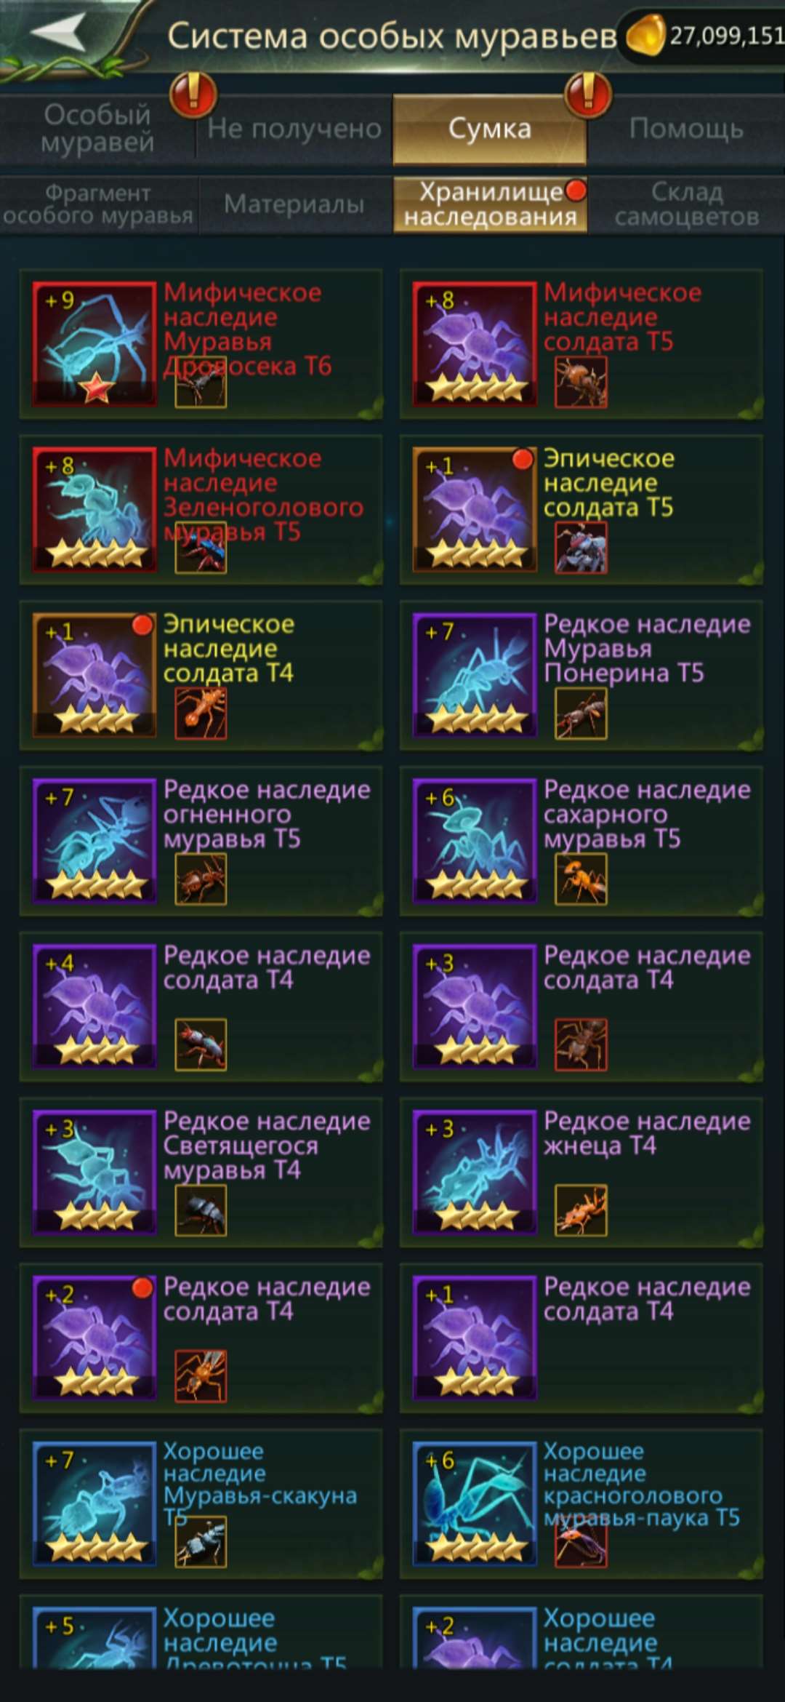Tap the +8 Зеленоголового муравья T5 thumbnail
Viewport: 785px width, 1702px height.
pyautogui.click(x=94, y=510)
